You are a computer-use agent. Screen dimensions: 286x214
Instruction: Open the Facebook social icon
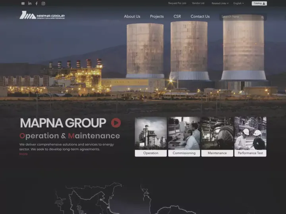(37, 4)
